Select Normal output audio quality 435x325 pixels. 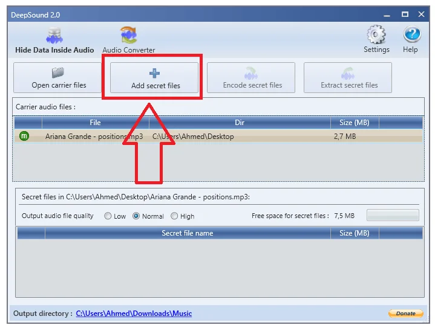tap(136, 216)
